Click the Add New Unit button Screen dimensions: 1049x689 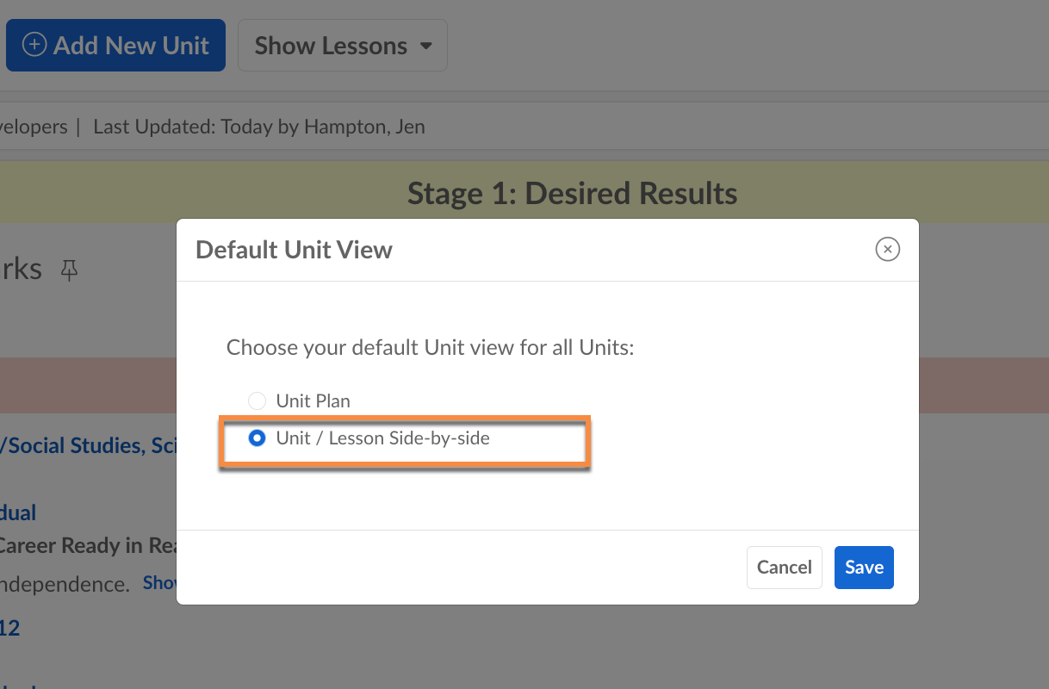tap(115, 46)
